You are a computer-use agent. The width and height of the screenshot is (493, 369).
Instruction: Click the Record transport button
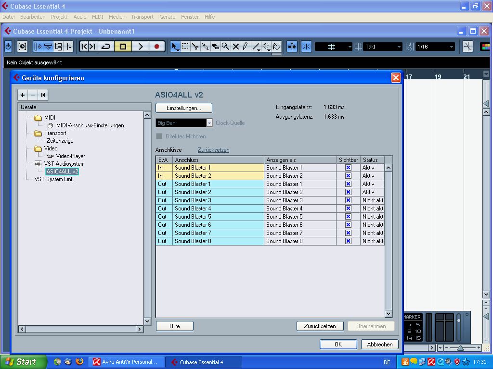click(156, 47)
